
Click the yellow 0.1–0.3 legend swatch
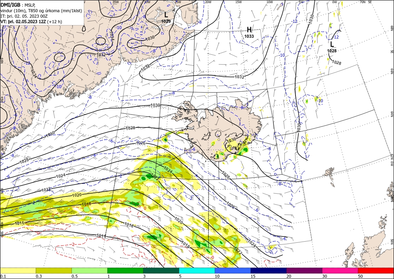point(18,270)
